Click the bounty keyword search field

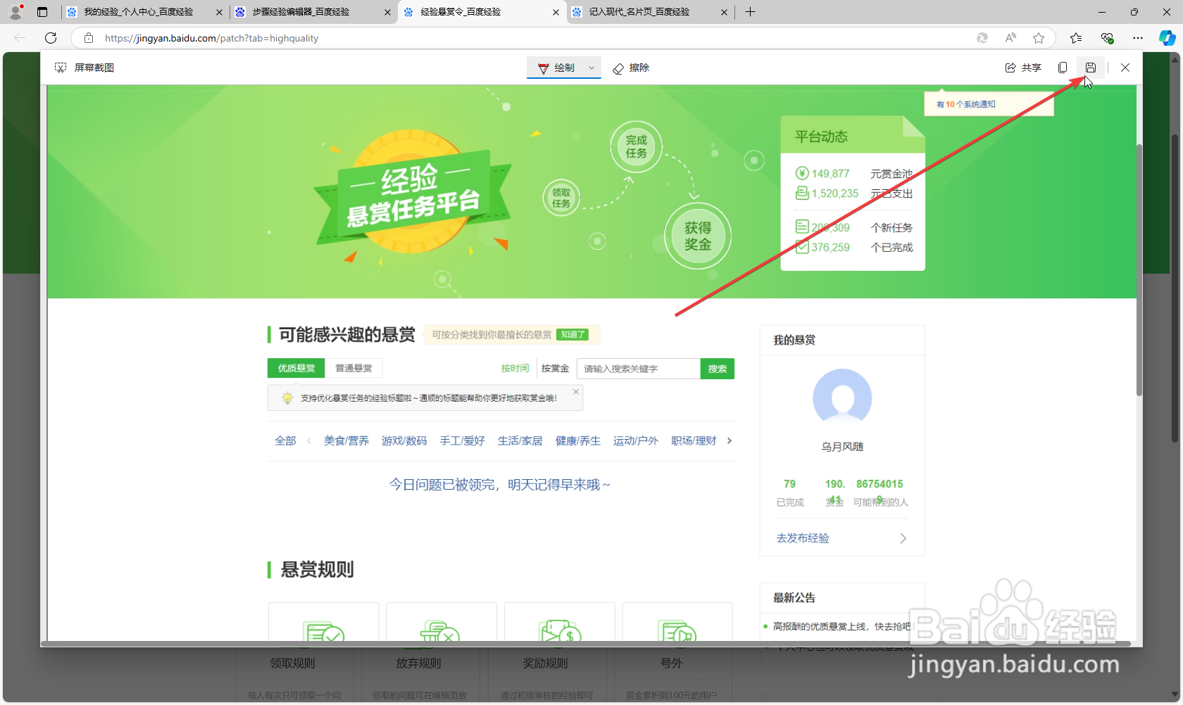(x=638, y=369)
